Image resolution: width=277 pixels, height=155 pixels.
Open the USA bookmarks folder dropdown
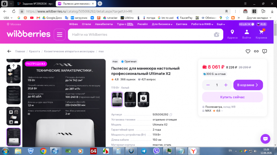click(8, 18)
